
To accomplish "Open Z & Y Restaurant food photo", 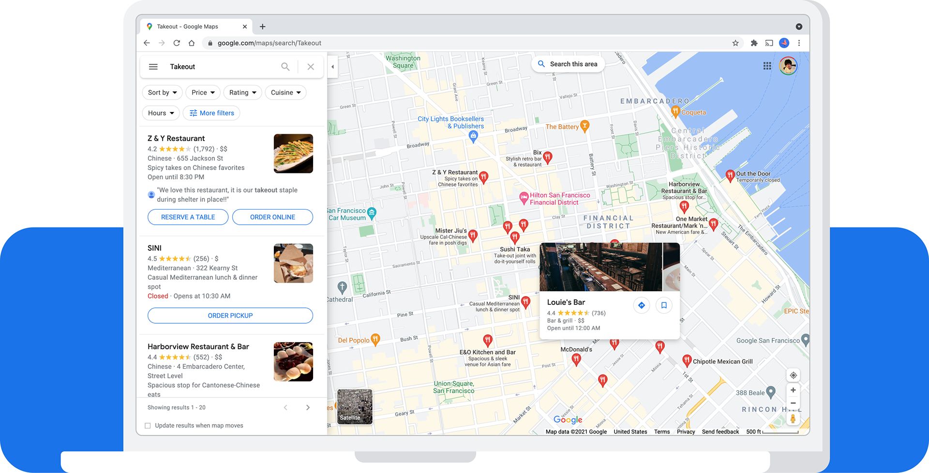I will tap(293, 154).
